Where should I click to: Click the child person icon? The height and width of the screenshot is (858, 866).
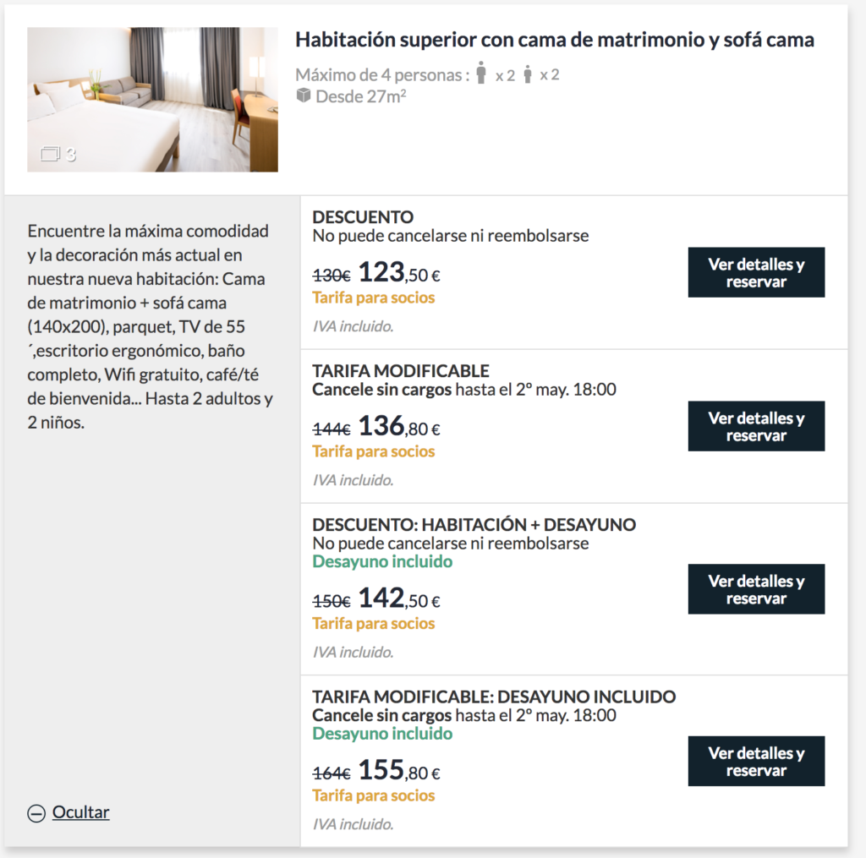click(x=528, y=74)
